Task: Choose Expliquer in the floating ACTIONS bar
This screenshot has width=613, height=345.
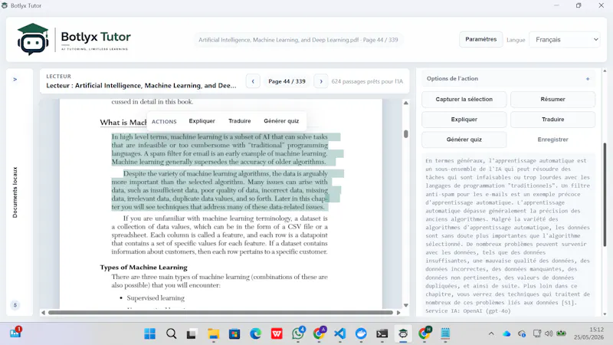Action: [x=202, y=121]
